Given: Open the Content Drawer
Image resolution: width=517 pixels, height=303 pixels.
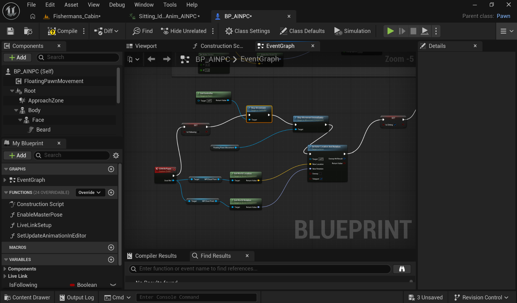Looking at the screenshot, I should tap(27, 298).
